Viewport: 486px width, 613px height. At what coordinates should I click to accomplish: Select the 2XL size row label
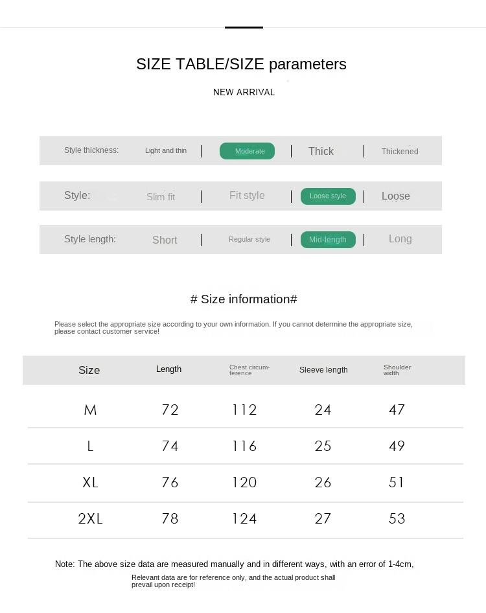(90, 519)
